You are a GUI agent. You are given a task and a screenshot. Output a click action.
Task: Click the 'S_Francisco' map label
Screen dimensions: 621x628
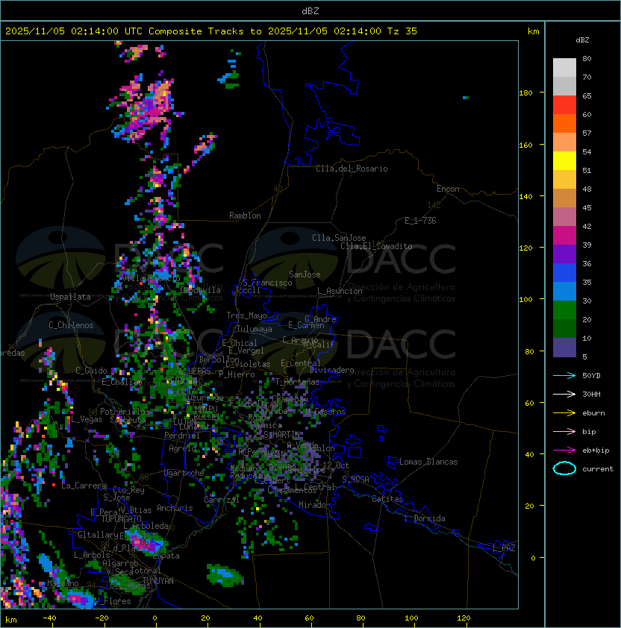point(267,283)
